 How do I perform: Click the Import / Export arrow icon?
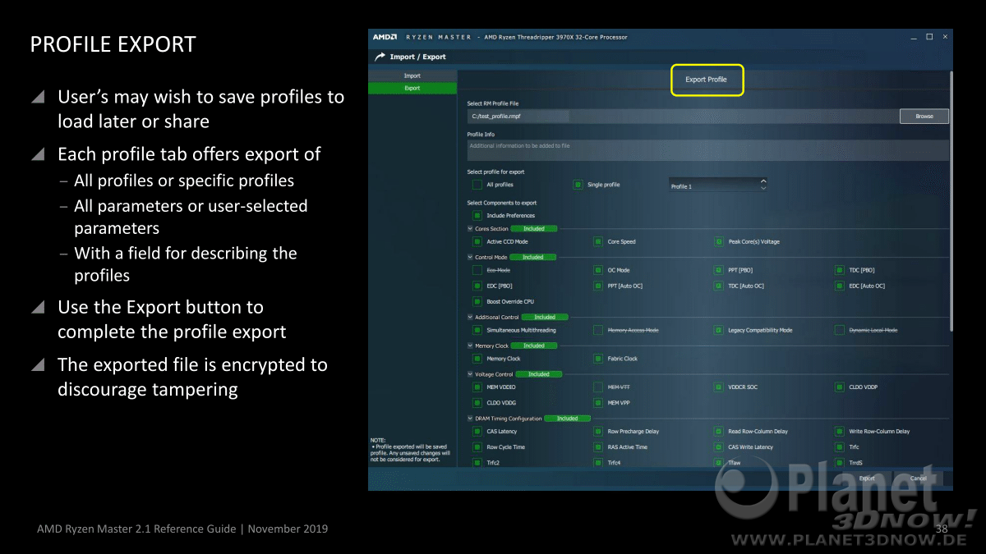click(x=380, y=57)
